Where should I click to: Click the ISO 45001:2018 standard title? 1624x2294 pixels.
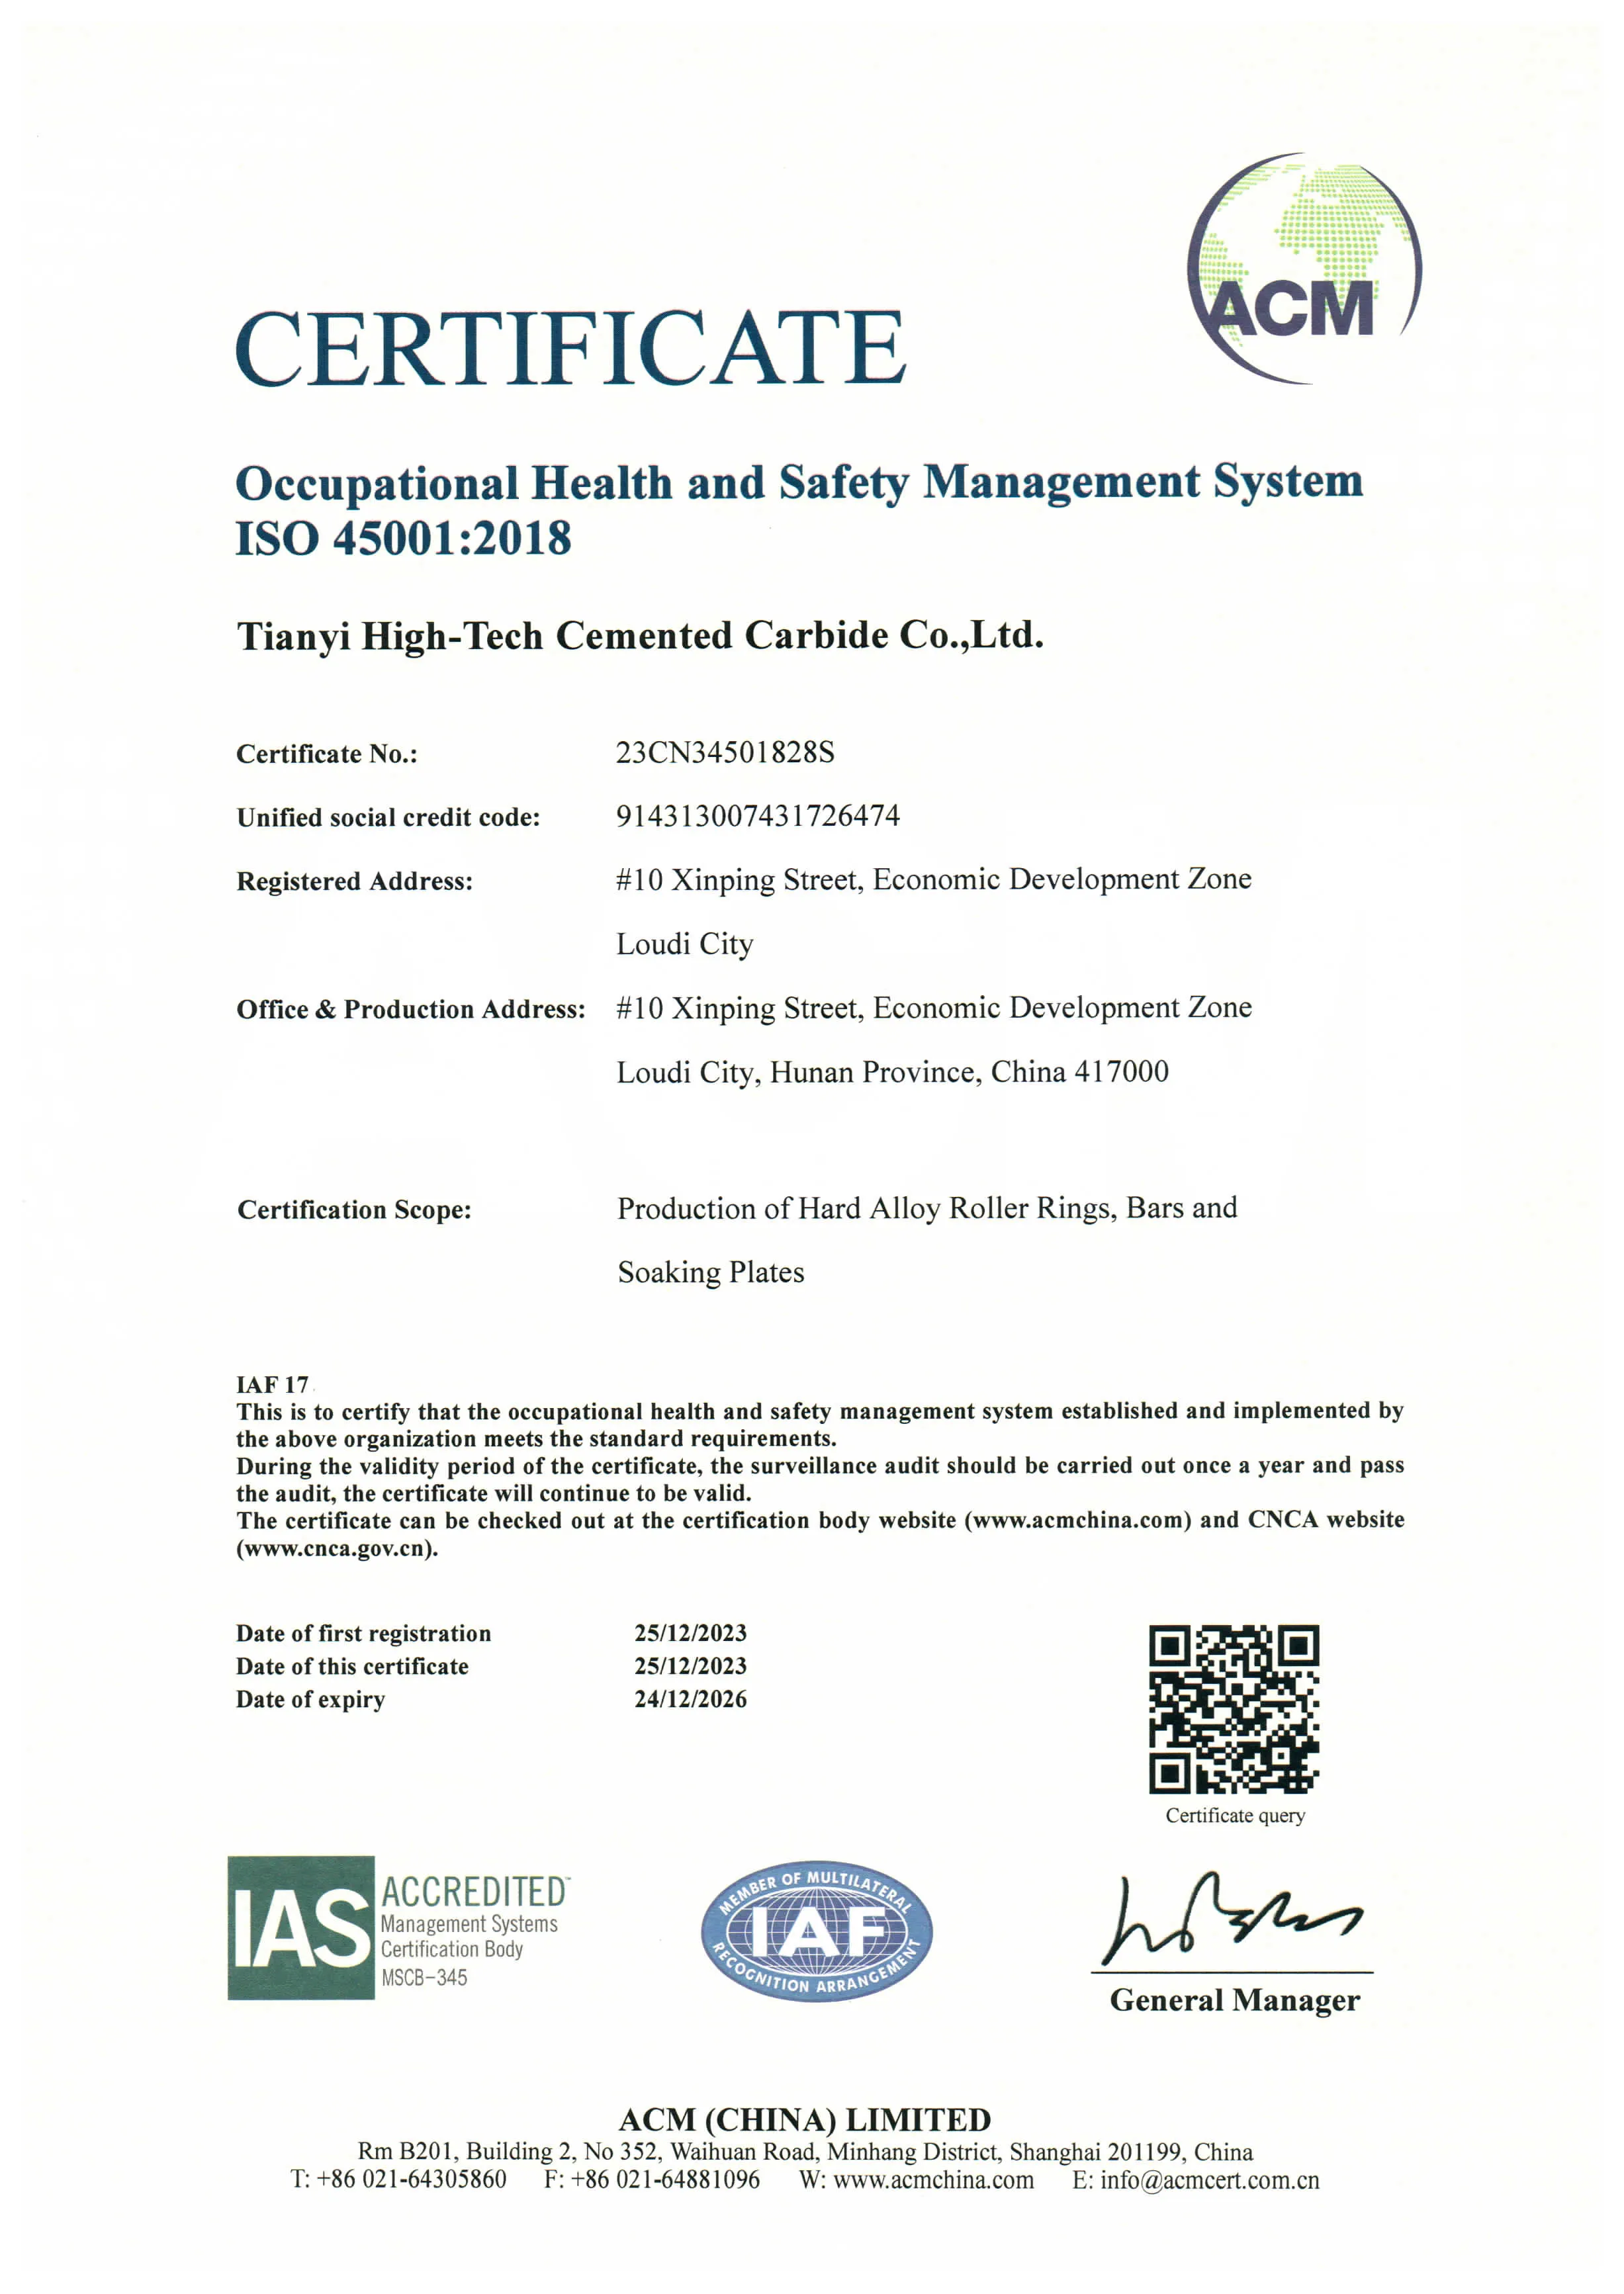pyautogui.click(x=403, y=538)
